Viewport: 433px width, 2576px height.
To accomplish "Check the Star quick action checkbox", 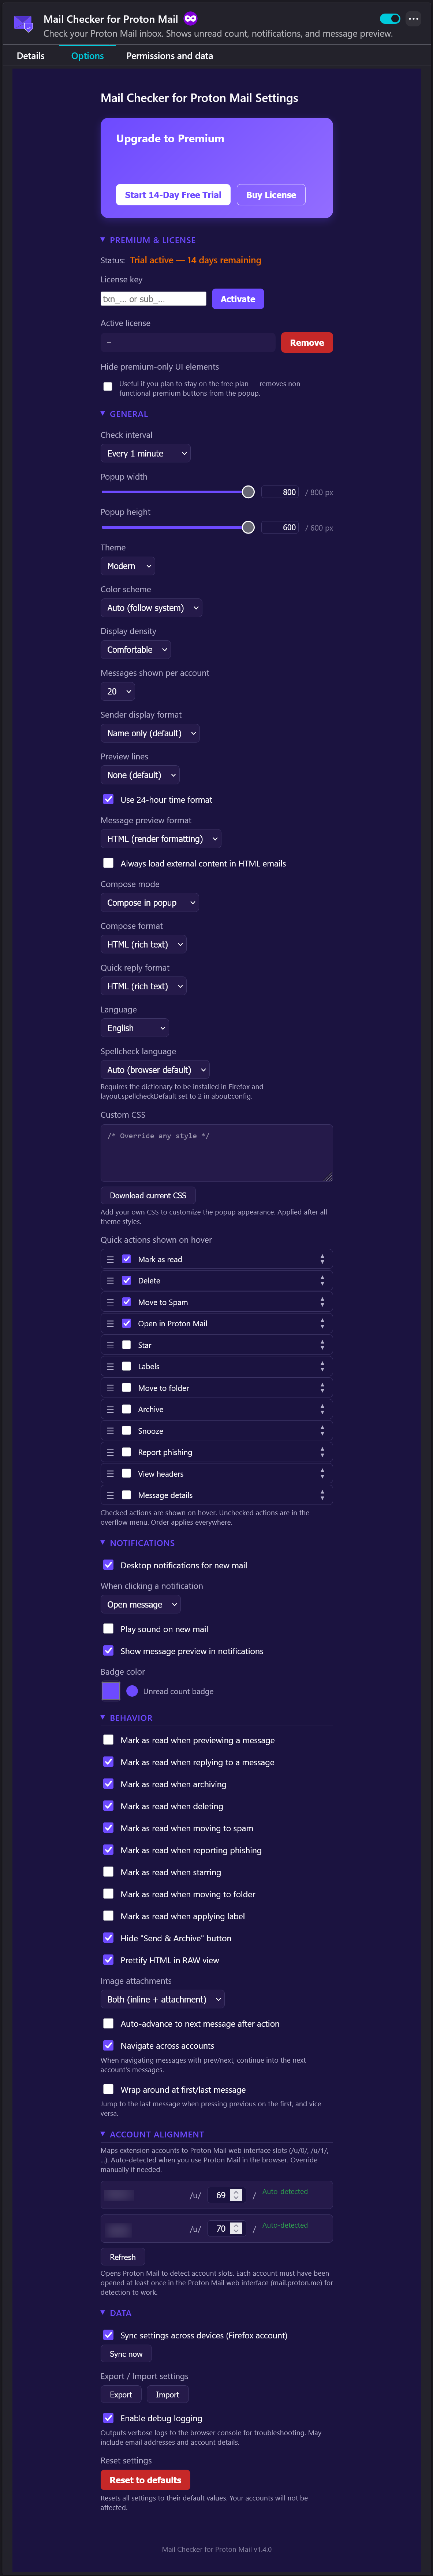I will (127, 1345).
